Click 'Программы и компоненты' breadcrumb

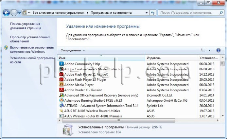point(111,13)
